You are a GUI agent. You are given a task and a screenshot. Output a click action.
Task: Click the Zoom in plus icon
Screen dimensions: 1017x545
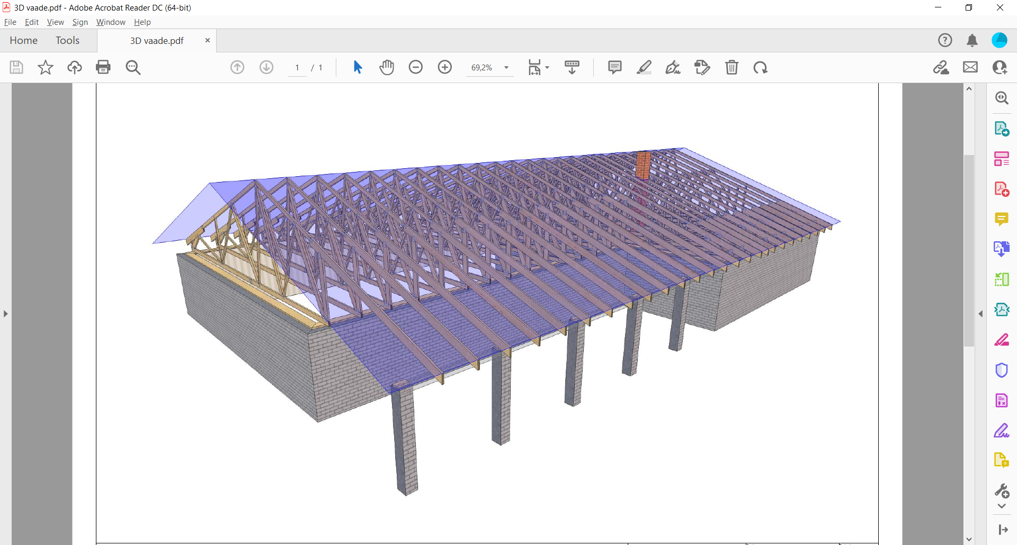[x=445, y=67]
